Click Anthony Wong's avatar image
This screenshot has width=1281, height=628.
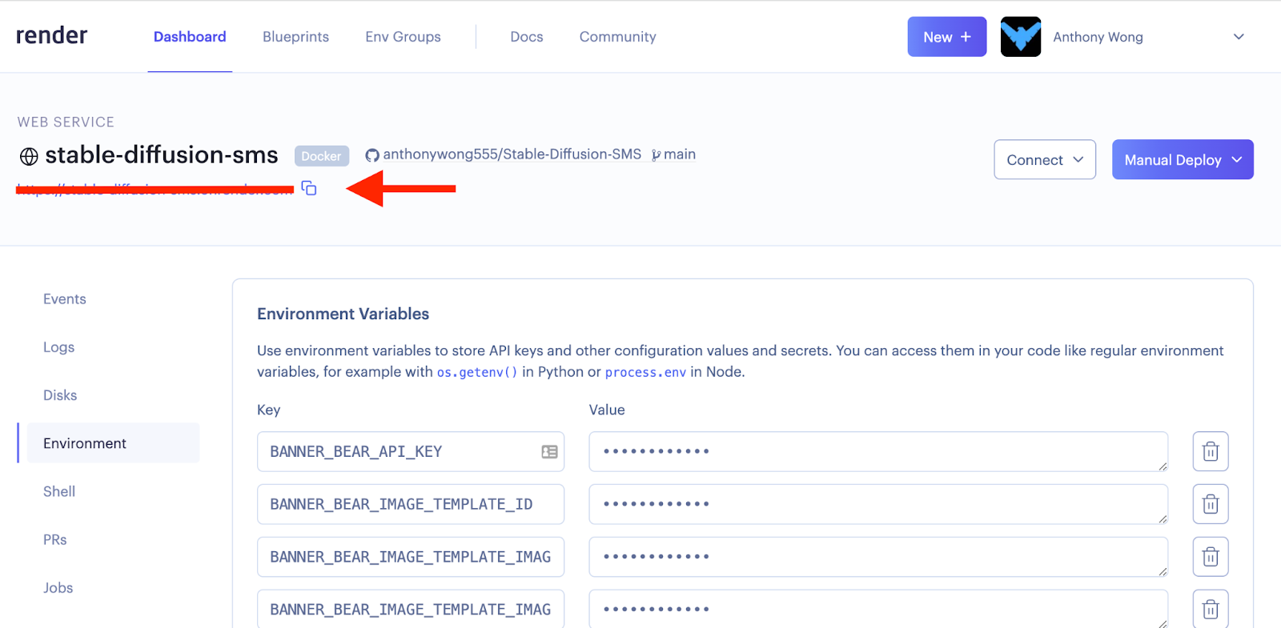coord(1021,37)
